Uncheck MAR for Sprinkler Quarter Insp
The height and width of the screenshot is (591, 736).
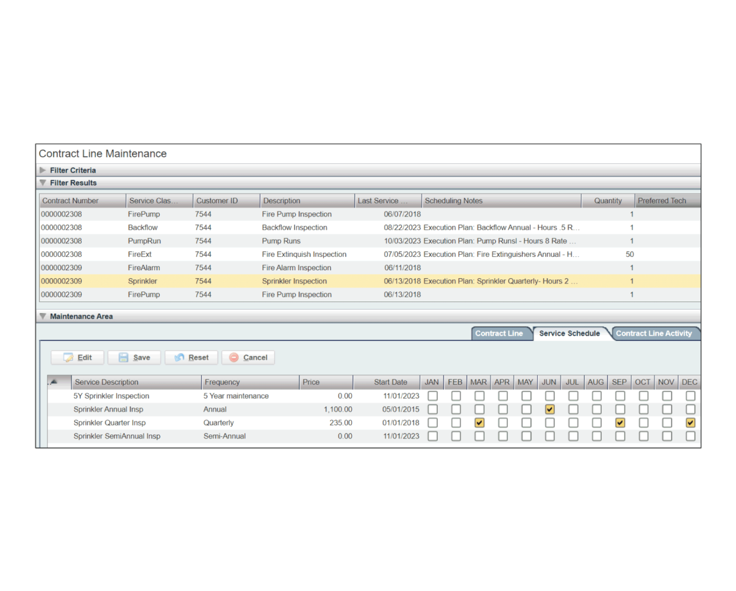click(479, 423)
